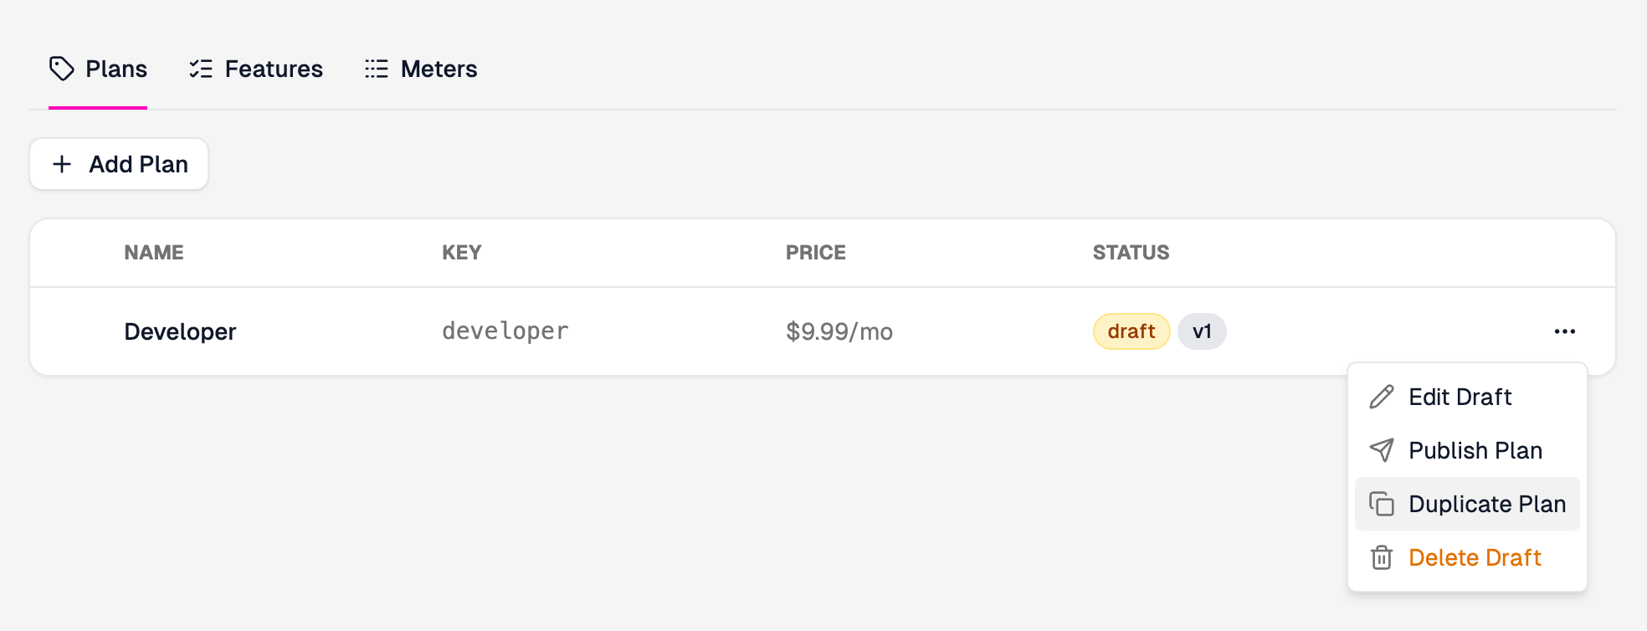Click the v1 version badge
Viewport: 1647px width, 631px height.
[x=1202, y=331]
